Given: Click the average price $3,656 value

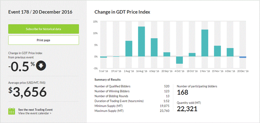Looking at the screenshot, I should pos(28,92).
